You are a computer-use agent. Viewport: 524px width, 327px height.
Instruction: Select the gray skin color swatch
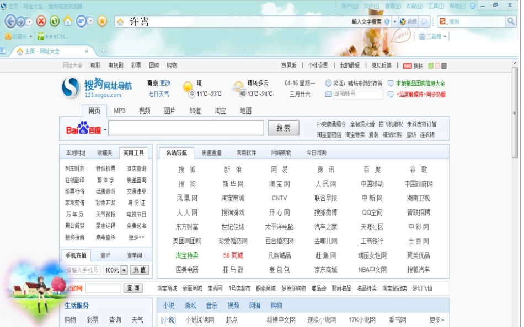coord(444,66)
